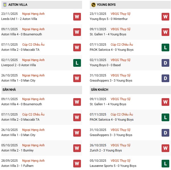The height and width of the screenshot is (170, 171).
Task: Click the Aston Villa club crest
Action: pyautogui.click(x=5, y=5)
